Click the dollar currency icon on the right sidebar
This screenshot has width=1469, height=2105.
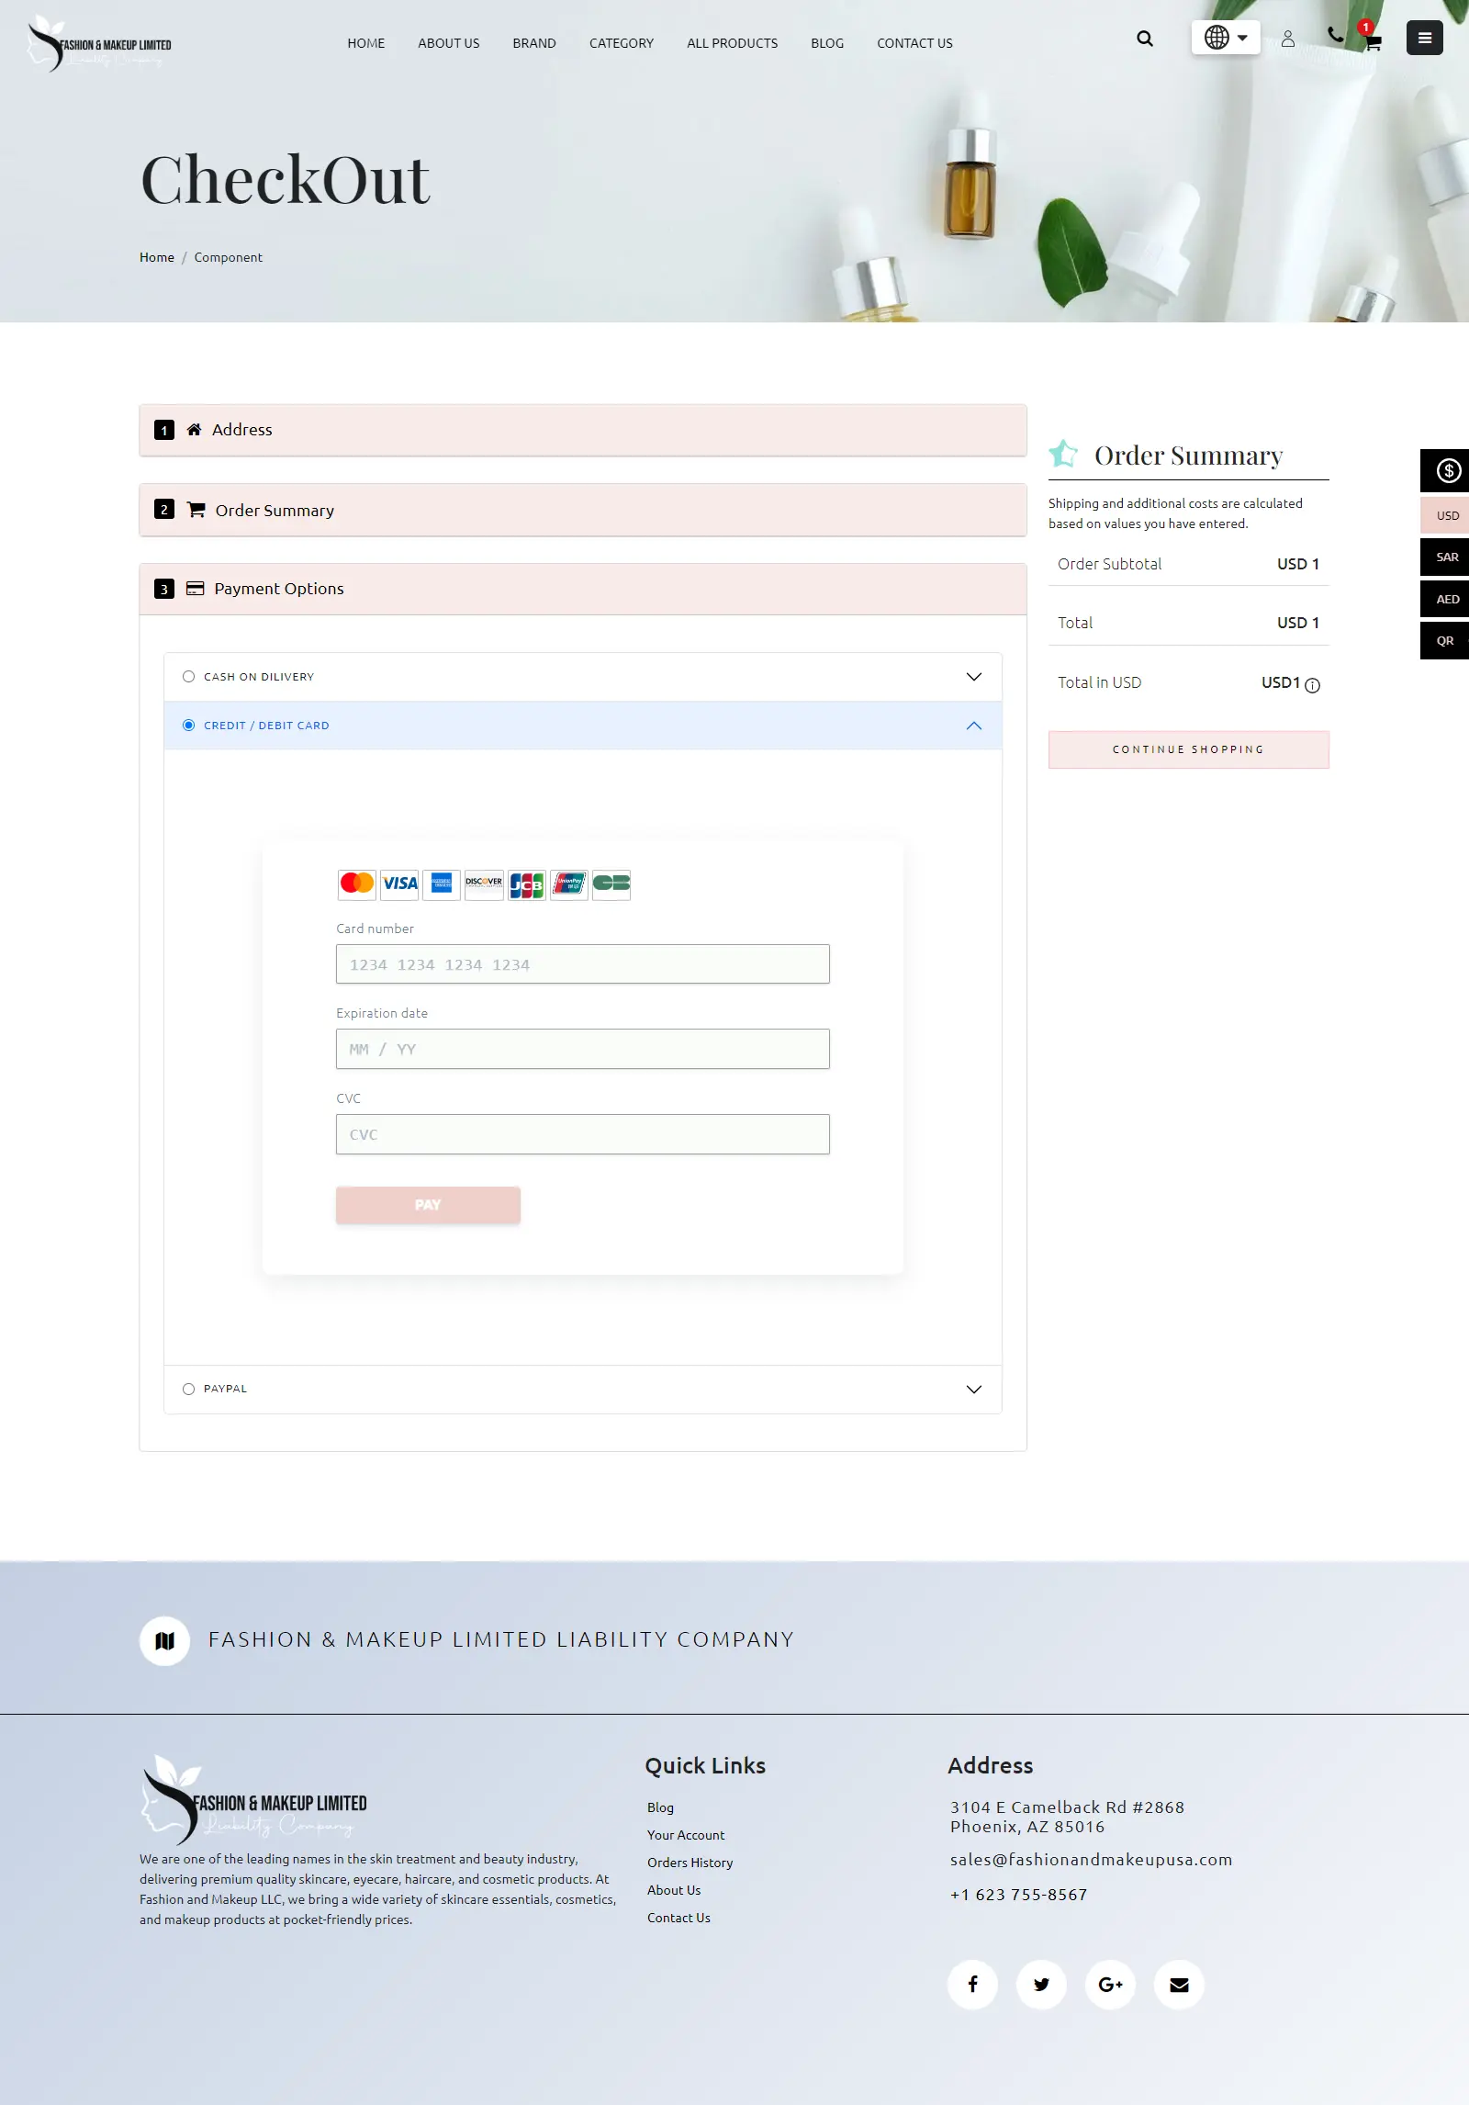(1445, 471)
